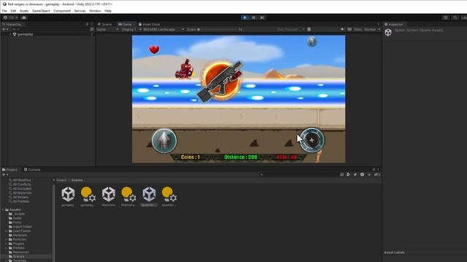Select the Hierarchy tab
467x262 pixels.
click(12, 24)
